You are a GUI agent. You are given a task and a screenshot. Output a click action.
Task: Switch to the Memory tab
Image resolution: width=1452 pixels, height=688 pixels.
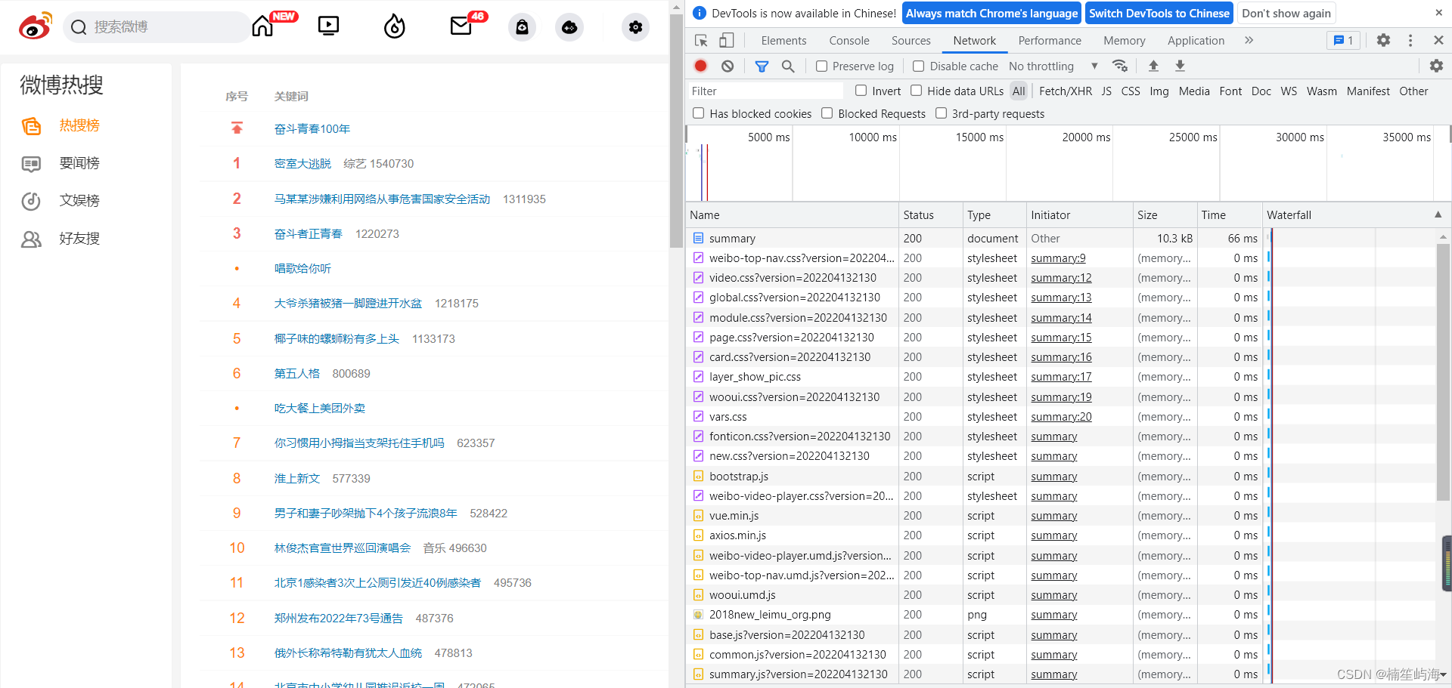click(1124, 41)
